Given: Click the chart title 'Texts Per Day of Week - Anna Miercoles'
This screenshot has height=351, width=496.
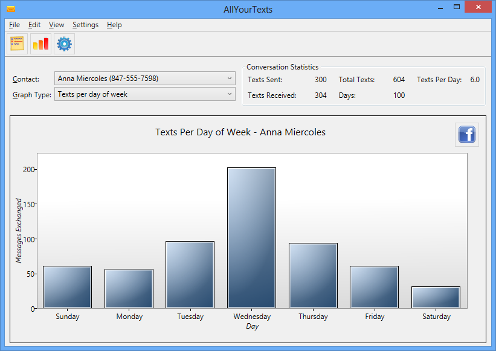Looking at the screenshot, I should (x=240, y=132).
